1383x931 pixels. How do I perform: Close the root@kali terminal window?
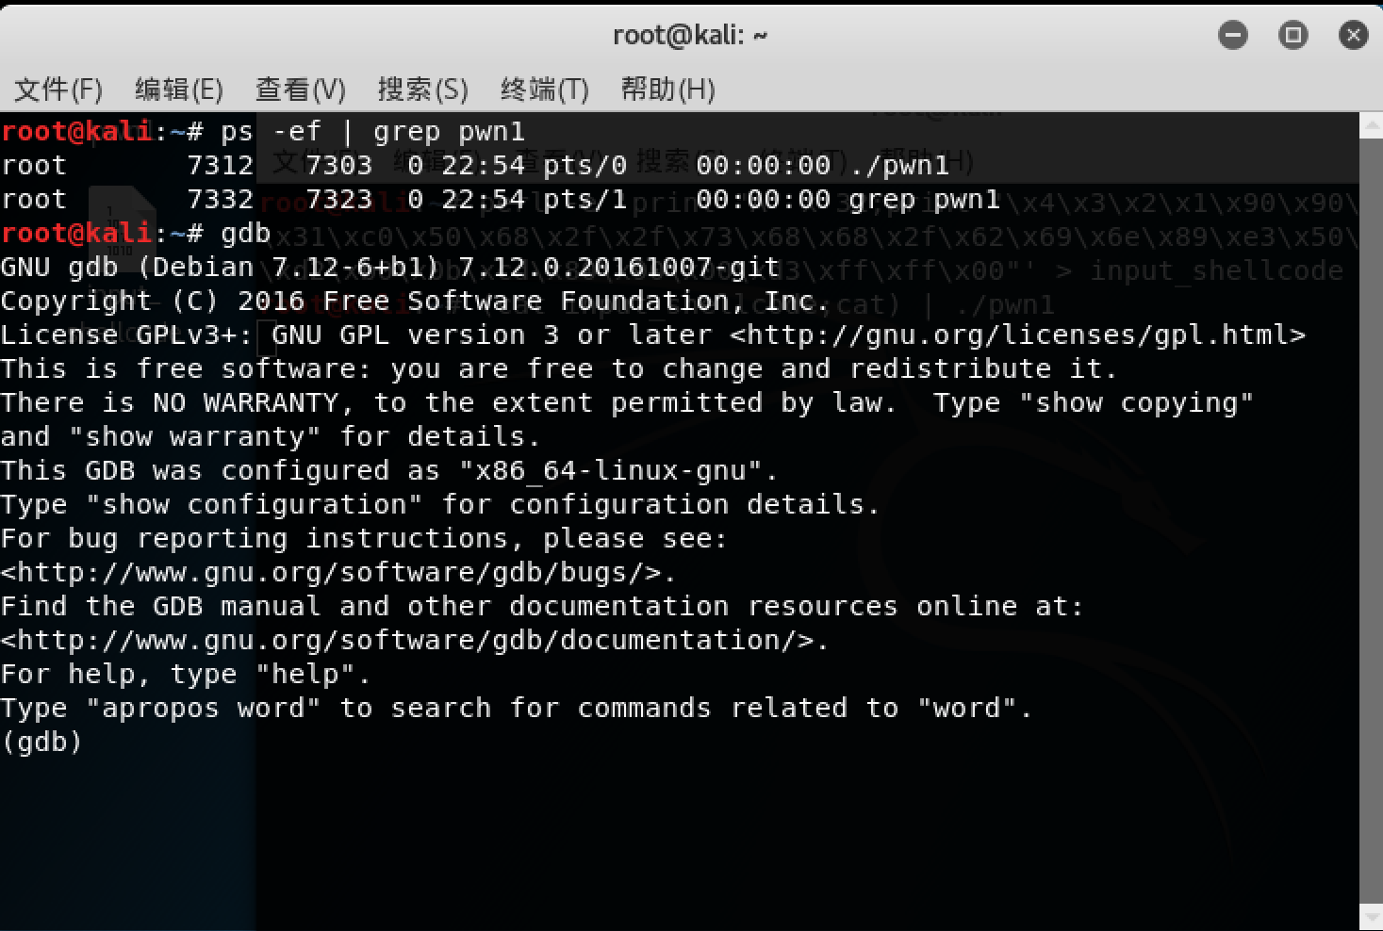tap(1354, 36)
